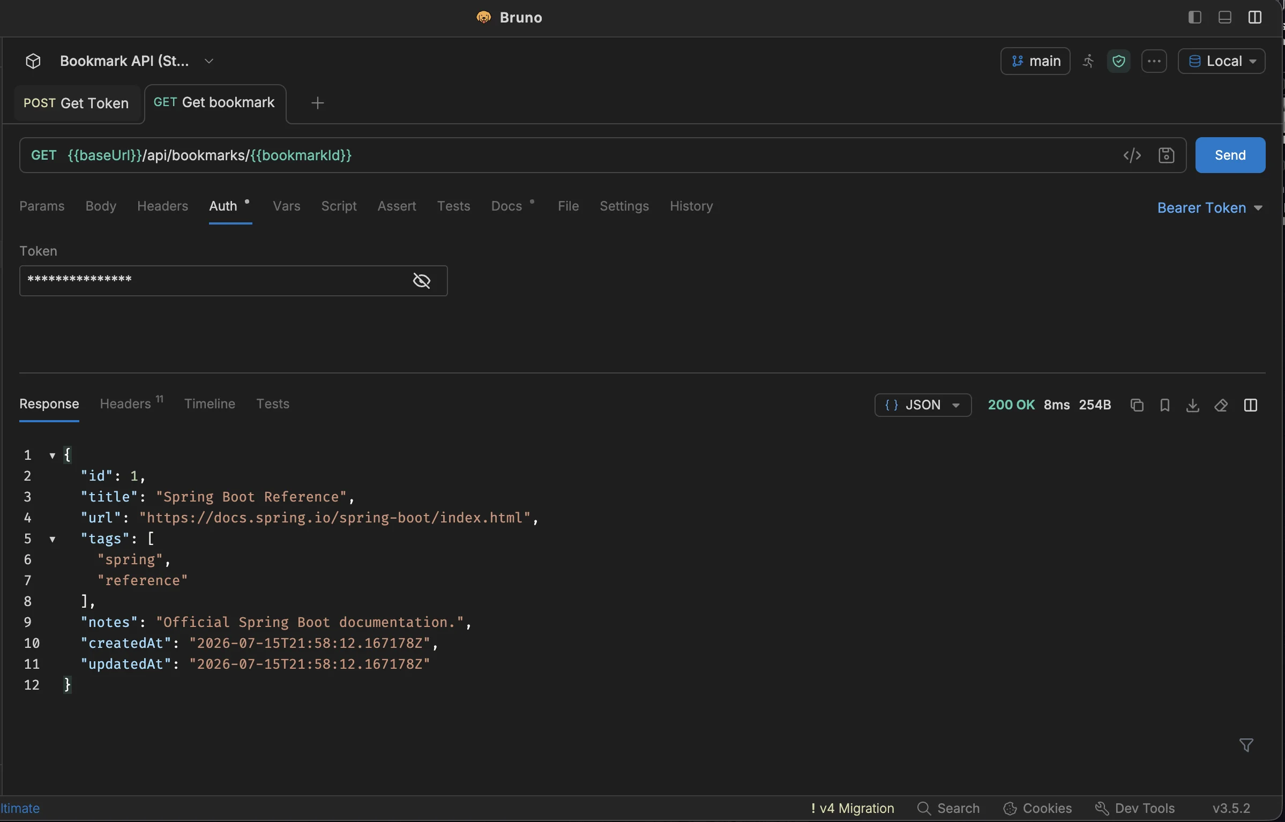1285x822 pixels.
Task: Click the collection cube icon
Action: click(x=33, y=61)
